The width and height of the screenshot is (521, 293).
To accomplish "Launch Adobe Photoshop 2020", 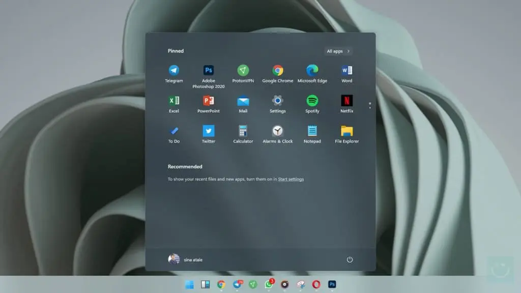I will point(209,71).
